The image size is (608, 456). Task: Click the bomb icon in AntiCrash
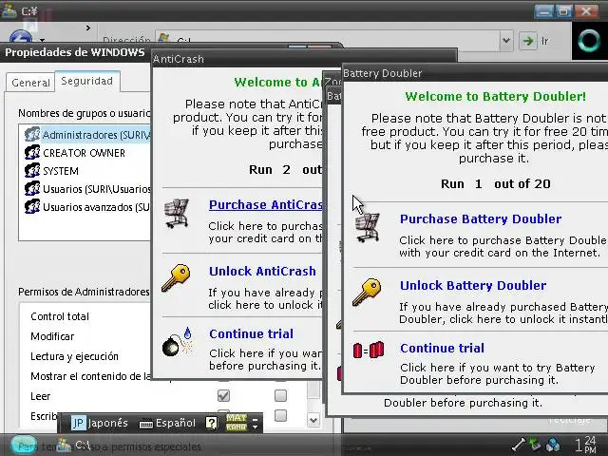click(x=178, y=342)
